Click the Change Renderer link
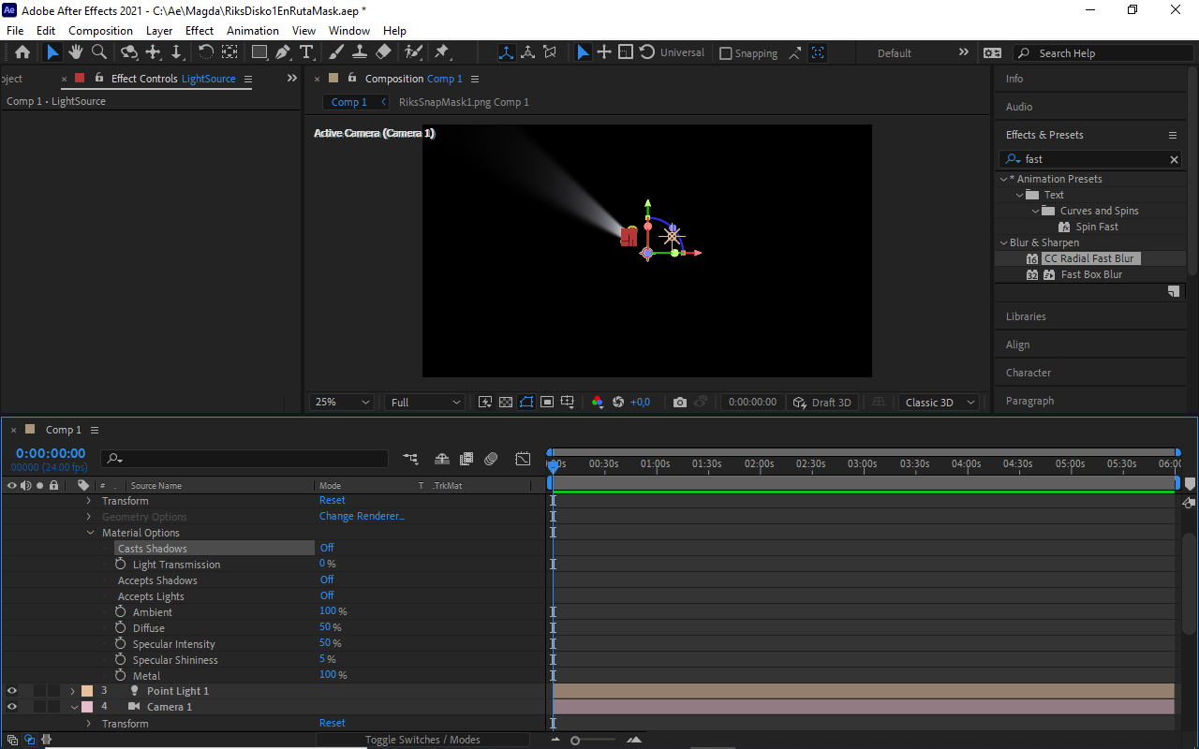Image resolution: width=1199 pixels, height=749 pixels. tap(362, 516)
